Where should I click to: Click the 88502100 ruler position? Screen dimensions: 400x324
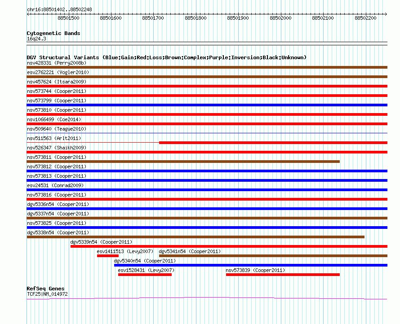[x=323, y=18]
